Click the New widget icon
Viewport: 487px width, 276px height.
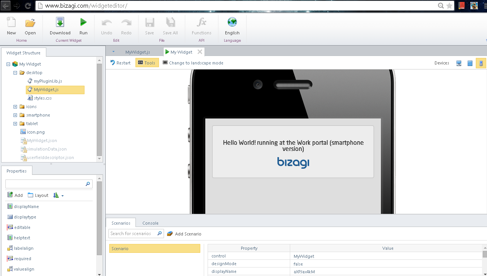click(x=12, y=22)
